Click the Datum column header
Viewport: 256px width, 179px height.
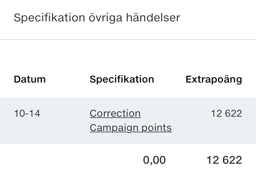[x=30, y=79]
